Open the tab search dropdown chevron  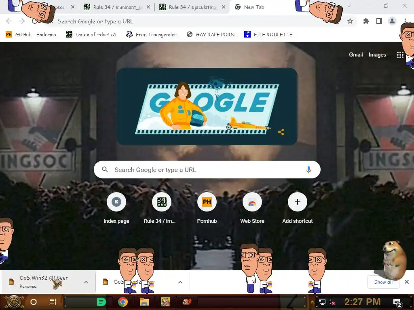coord(349,6)
